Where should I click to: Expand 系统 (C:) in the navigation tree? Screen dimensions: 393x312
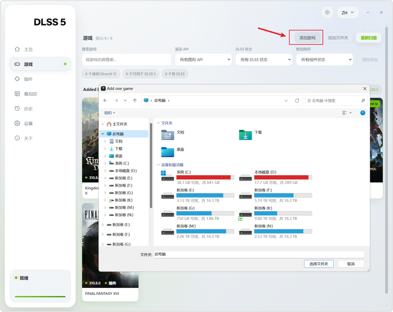[105, 163]
